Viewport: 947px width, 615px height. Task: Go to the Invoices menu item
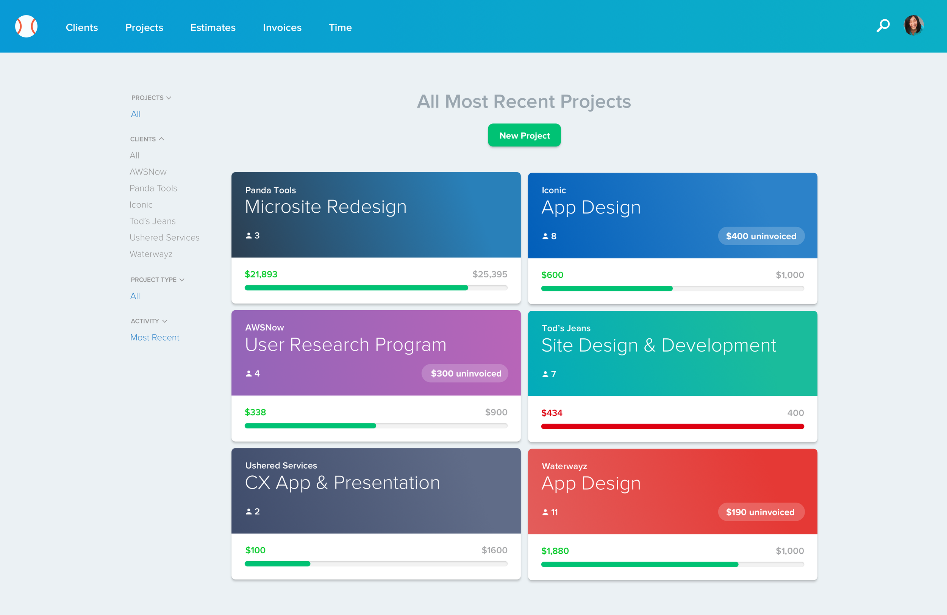282,27
